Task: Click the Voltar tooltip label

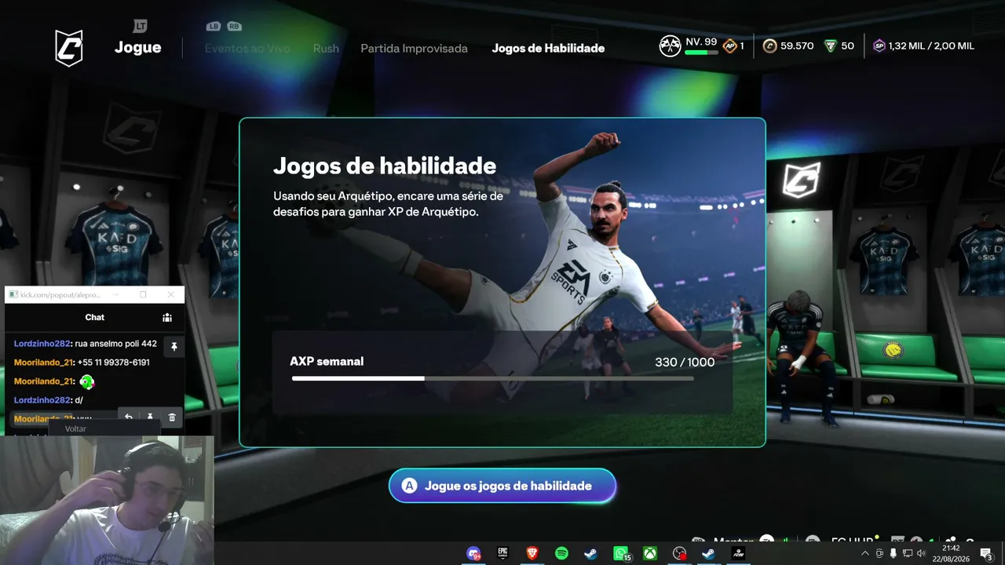Action: 76,429
